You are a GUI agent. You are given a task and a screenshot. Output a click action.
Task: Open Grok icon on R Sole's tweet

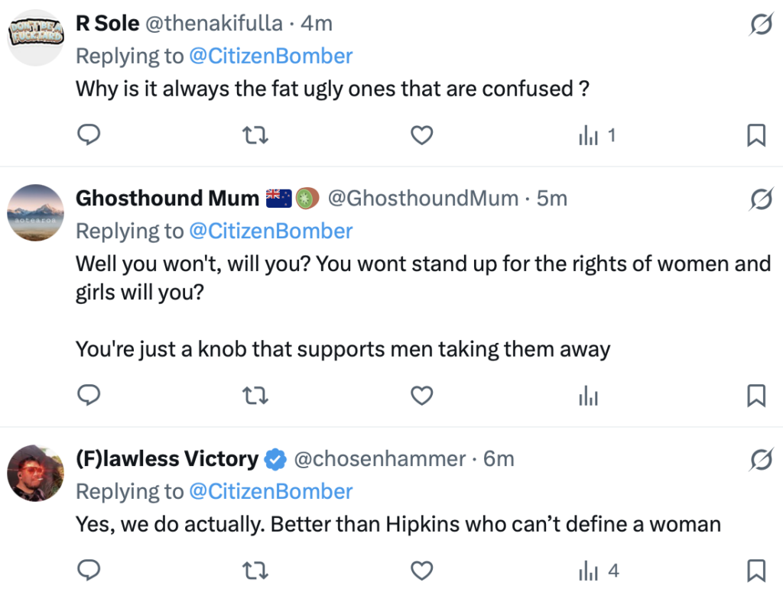pyautogui.click(x=760, y=26)
